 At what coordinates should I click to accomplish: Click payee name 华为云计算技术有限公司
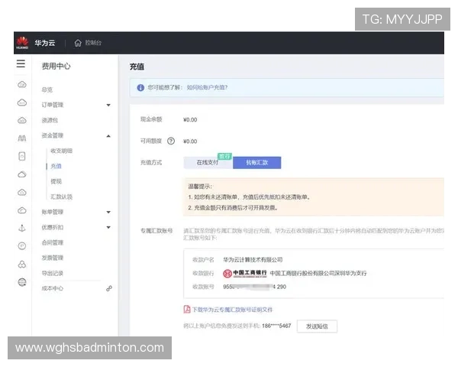click(x=253, y=260)
